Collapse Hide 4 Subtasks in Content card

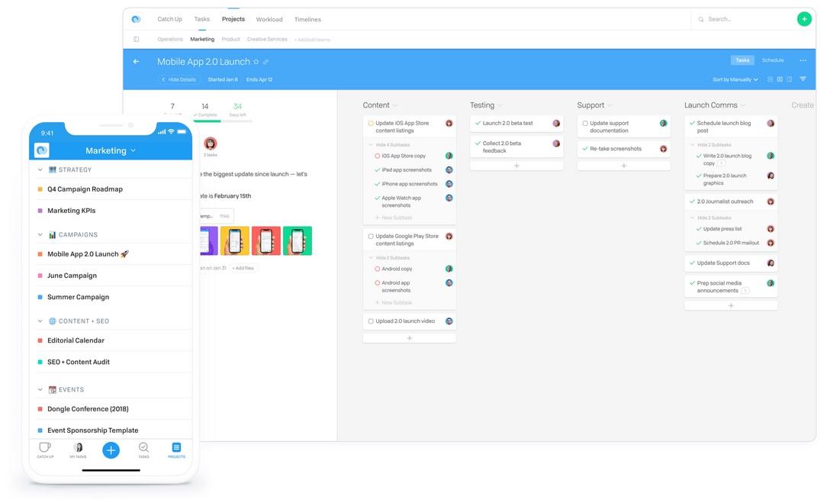(390, 144)
